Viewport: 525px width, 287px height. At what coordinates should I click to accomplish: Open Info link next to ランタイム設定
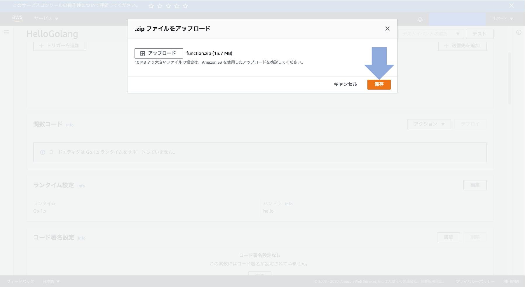[81, 186]
